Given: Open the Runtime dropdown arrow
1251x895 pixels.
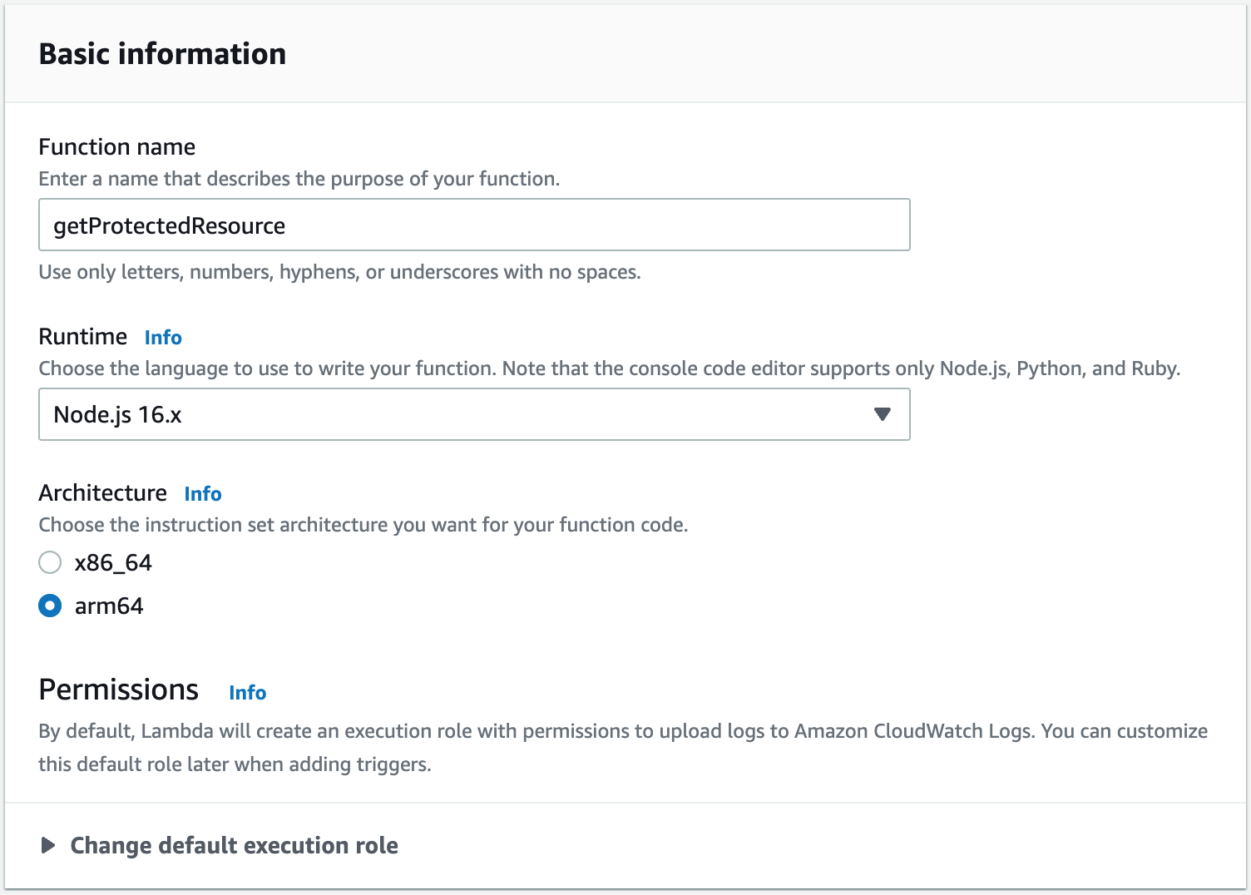Looking at the screenshot, I should [x=883, y=414].
